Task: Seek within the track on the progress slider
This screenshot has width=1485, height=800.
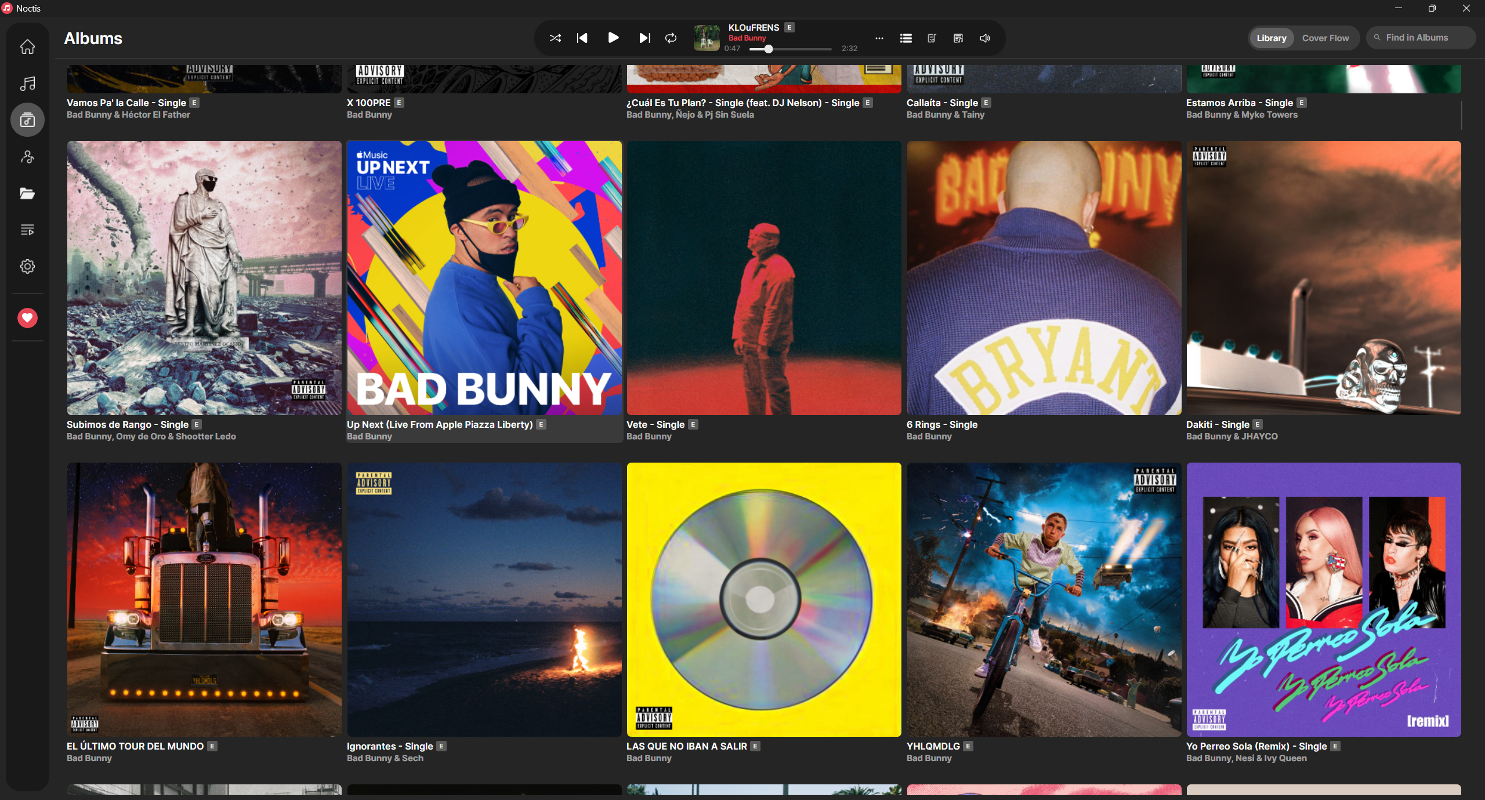Action: point(790,49)
